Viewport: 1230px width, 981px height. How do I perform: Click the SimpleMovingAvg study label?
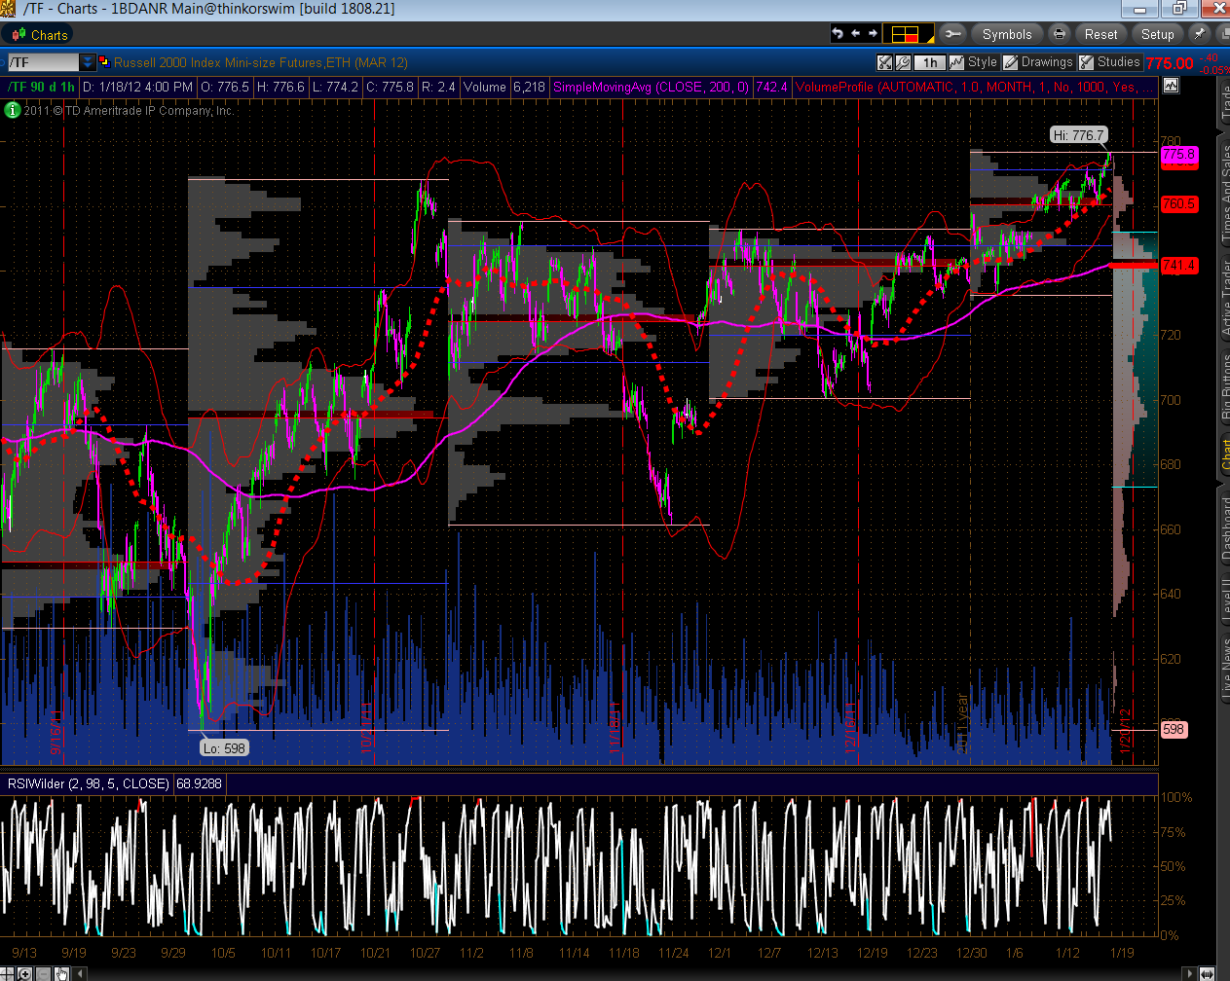pyautogui.click(x=651, y=87)
